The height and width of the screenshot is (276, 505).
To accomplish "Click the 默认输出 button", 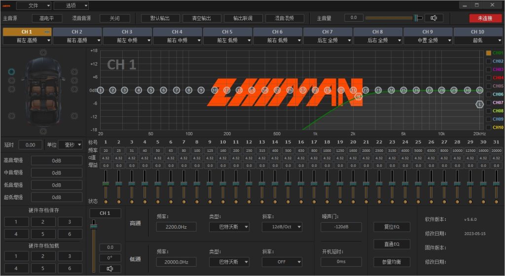I will click(x=160, y=18).
